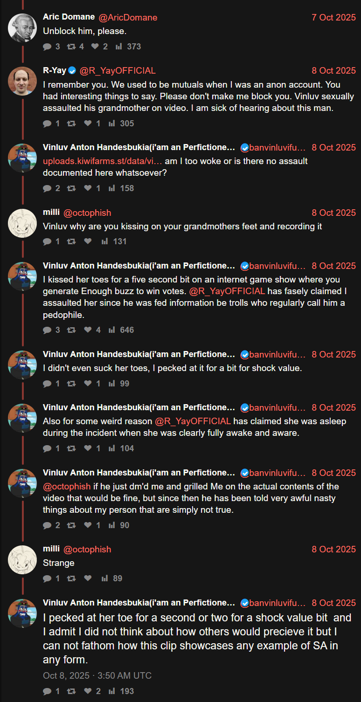The width and height of the screenshot is (361, 702).
Task: Open the uploads.kiwifarms.st link
Action: point(103,161)
